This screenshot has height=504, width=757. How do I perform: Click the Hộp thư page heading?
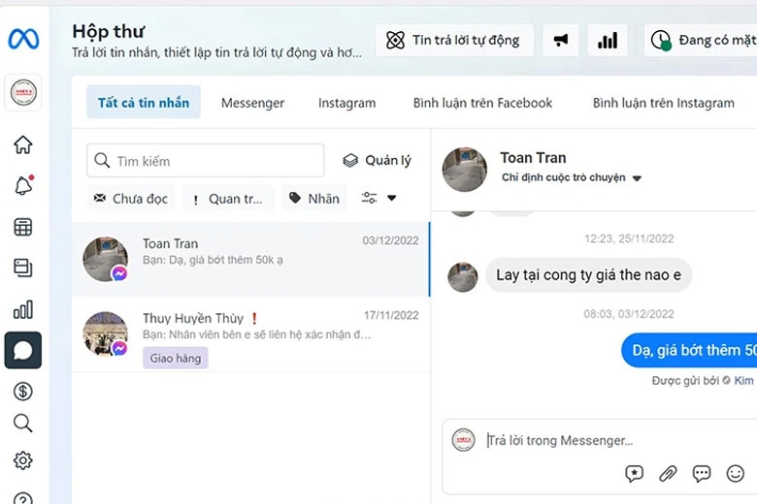(108, 31)
